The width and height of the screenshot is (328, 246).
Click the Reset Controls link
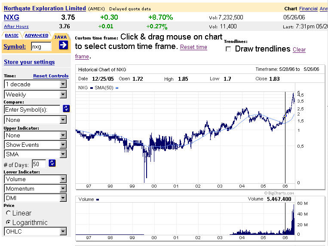click(51, 76)
